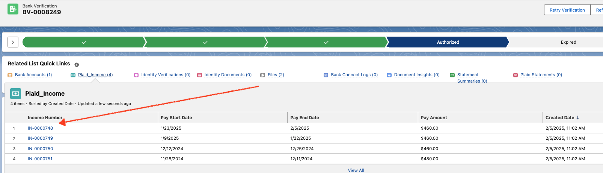Click the pay end date 2/5/2025

tap(300, 128)
